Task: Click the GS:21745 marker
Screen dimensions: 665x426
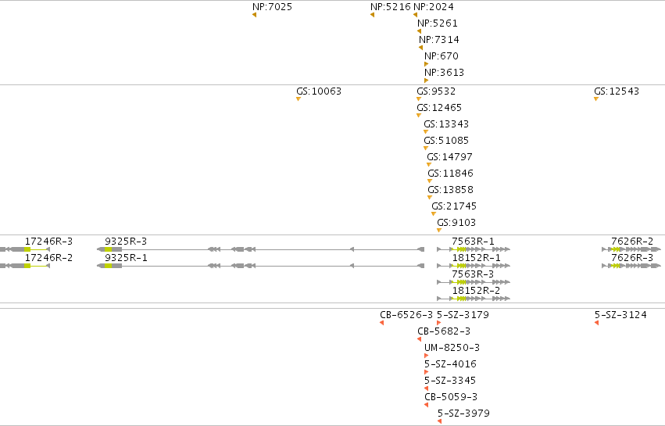Action: pos(434,214)
